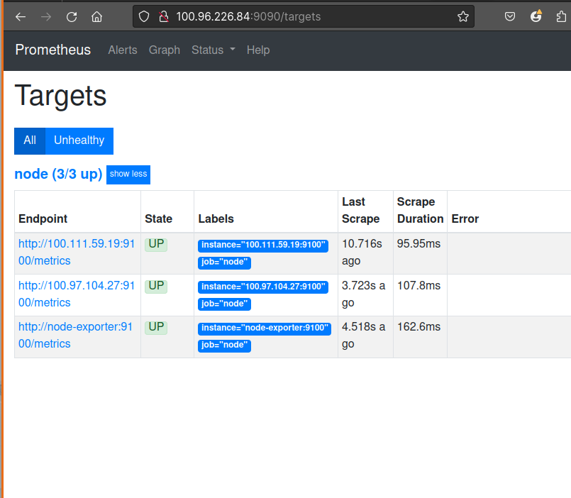This screenshot has width=571, height=498.
Task: Go back to previous page
Action: point(21,17)
